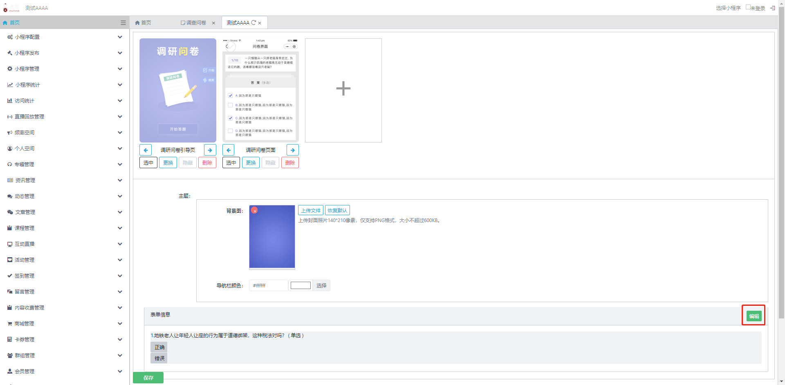The width and height of the screenshot is (785, 385).
Task: Remove background image with red X icon
Action: pyautogui.click(x=254, y=211)
